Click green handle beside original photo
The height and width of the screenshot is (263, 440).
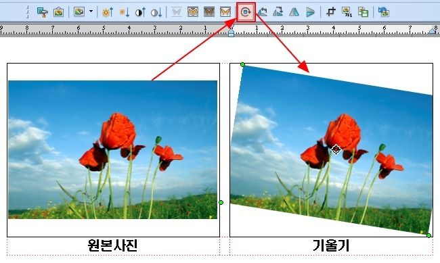click(221, 202)
